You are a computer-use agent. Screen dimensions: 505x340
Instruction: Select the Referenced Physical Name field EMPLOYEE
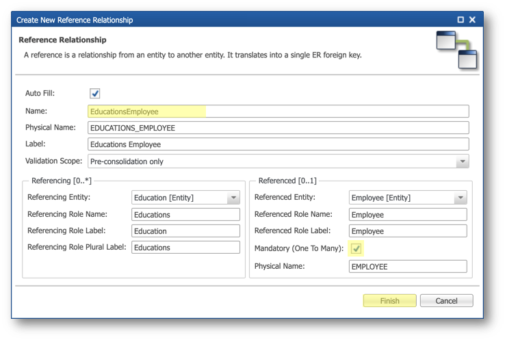pos(408,267)
